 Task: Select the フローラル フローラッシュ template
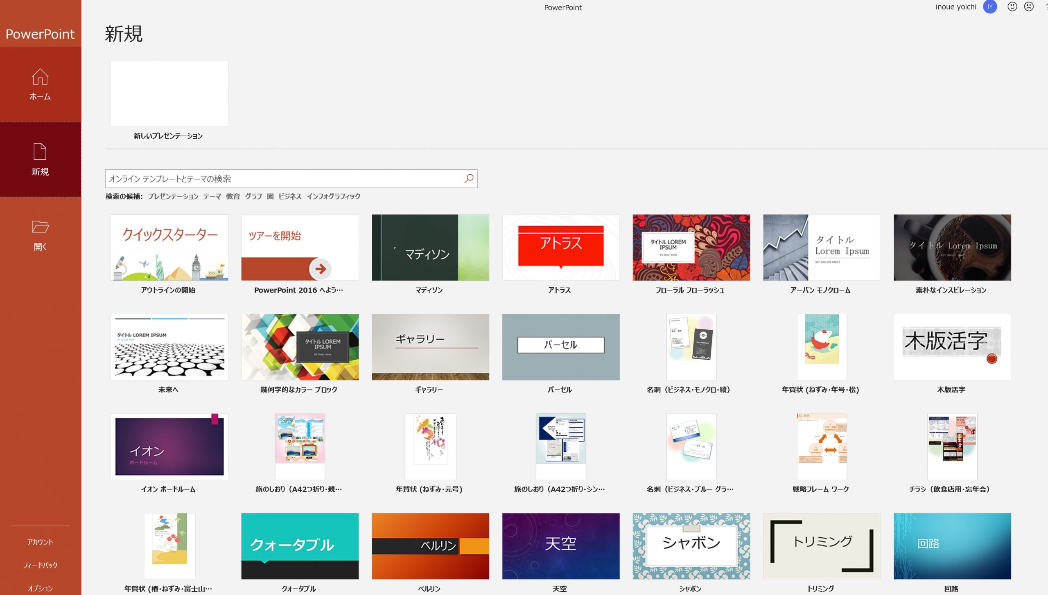691,248
